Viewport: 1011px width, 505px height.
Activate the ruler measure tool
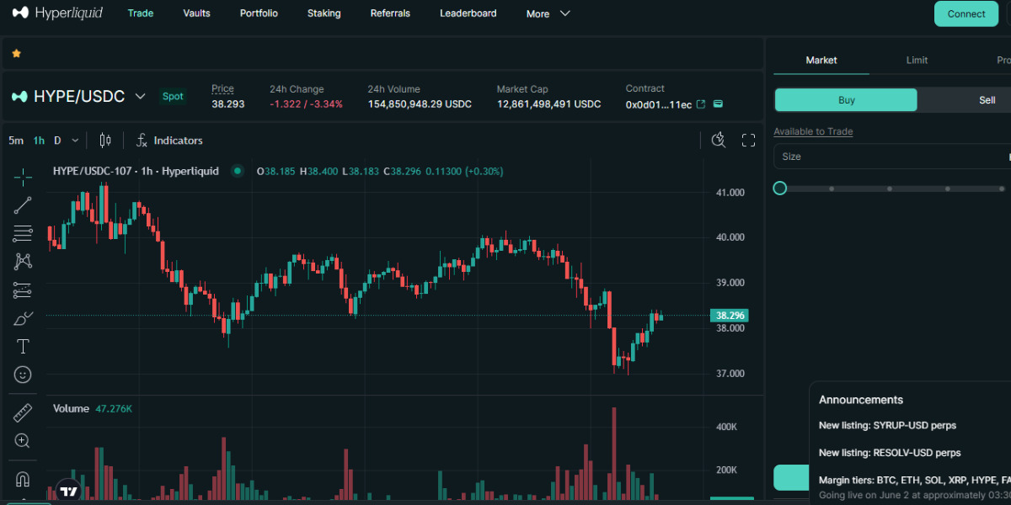(23, 412)
